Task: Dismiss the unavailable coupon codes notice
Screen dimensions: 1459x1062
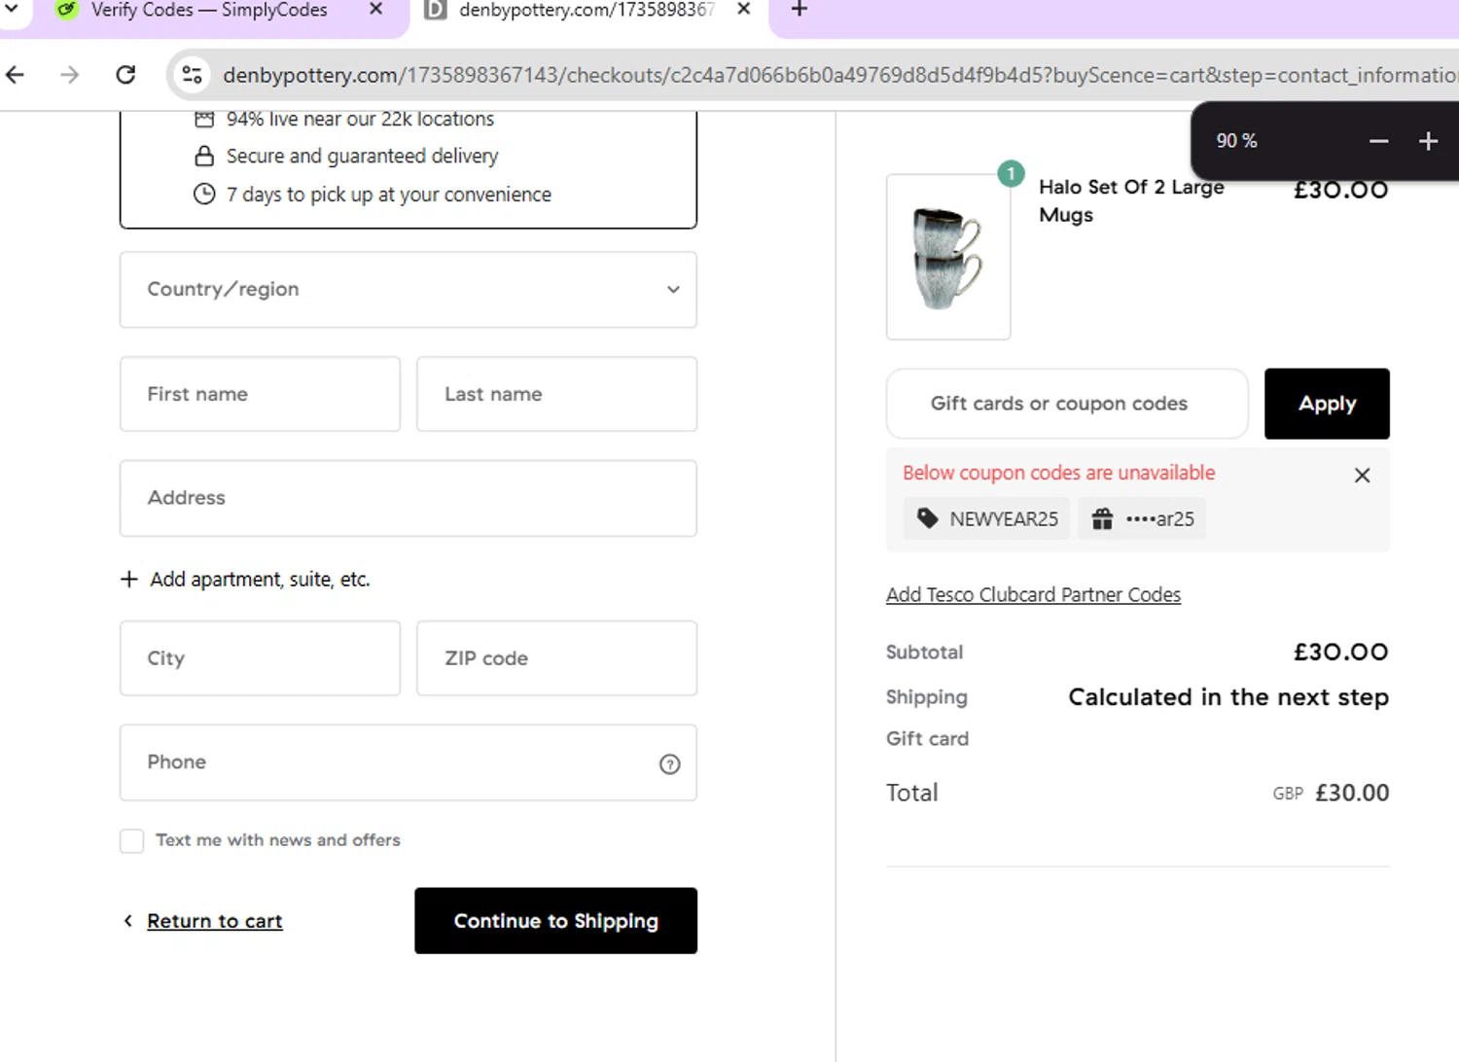Action: tap(1363, 476)
